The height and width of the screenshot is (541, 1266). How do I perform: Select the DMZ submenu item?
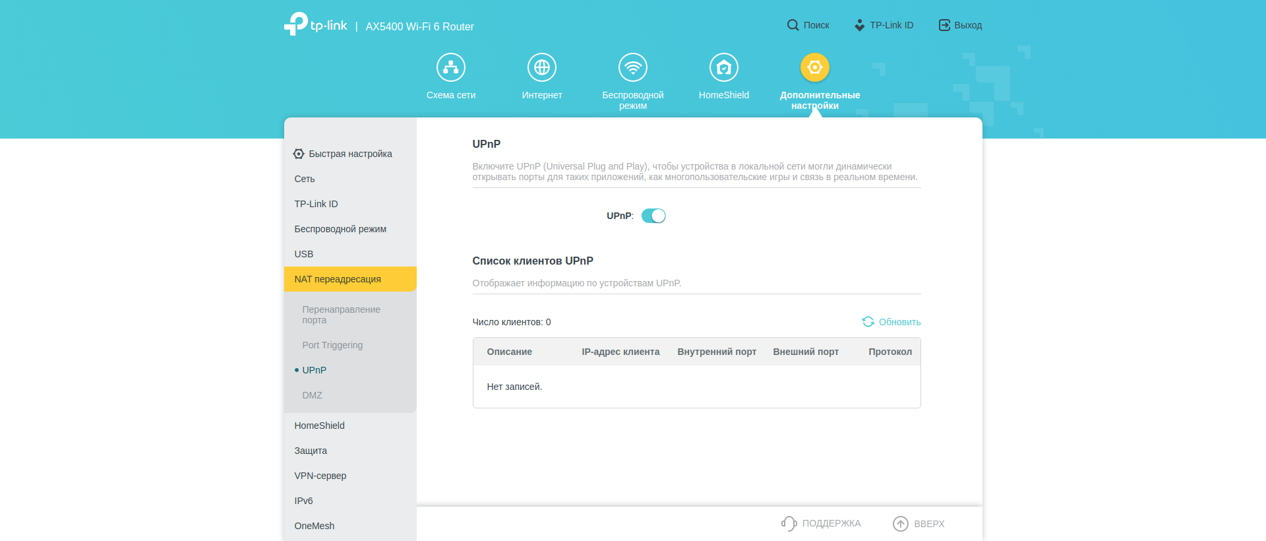312,395
